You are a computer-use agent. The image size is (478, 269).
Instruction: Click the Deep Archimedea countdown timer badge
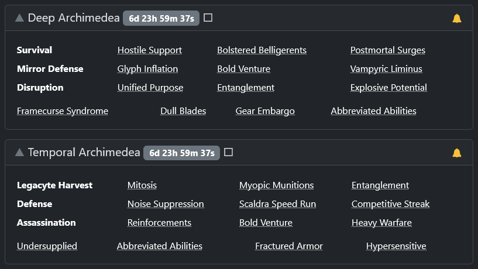pyautogui.click(x=161, y=18)
